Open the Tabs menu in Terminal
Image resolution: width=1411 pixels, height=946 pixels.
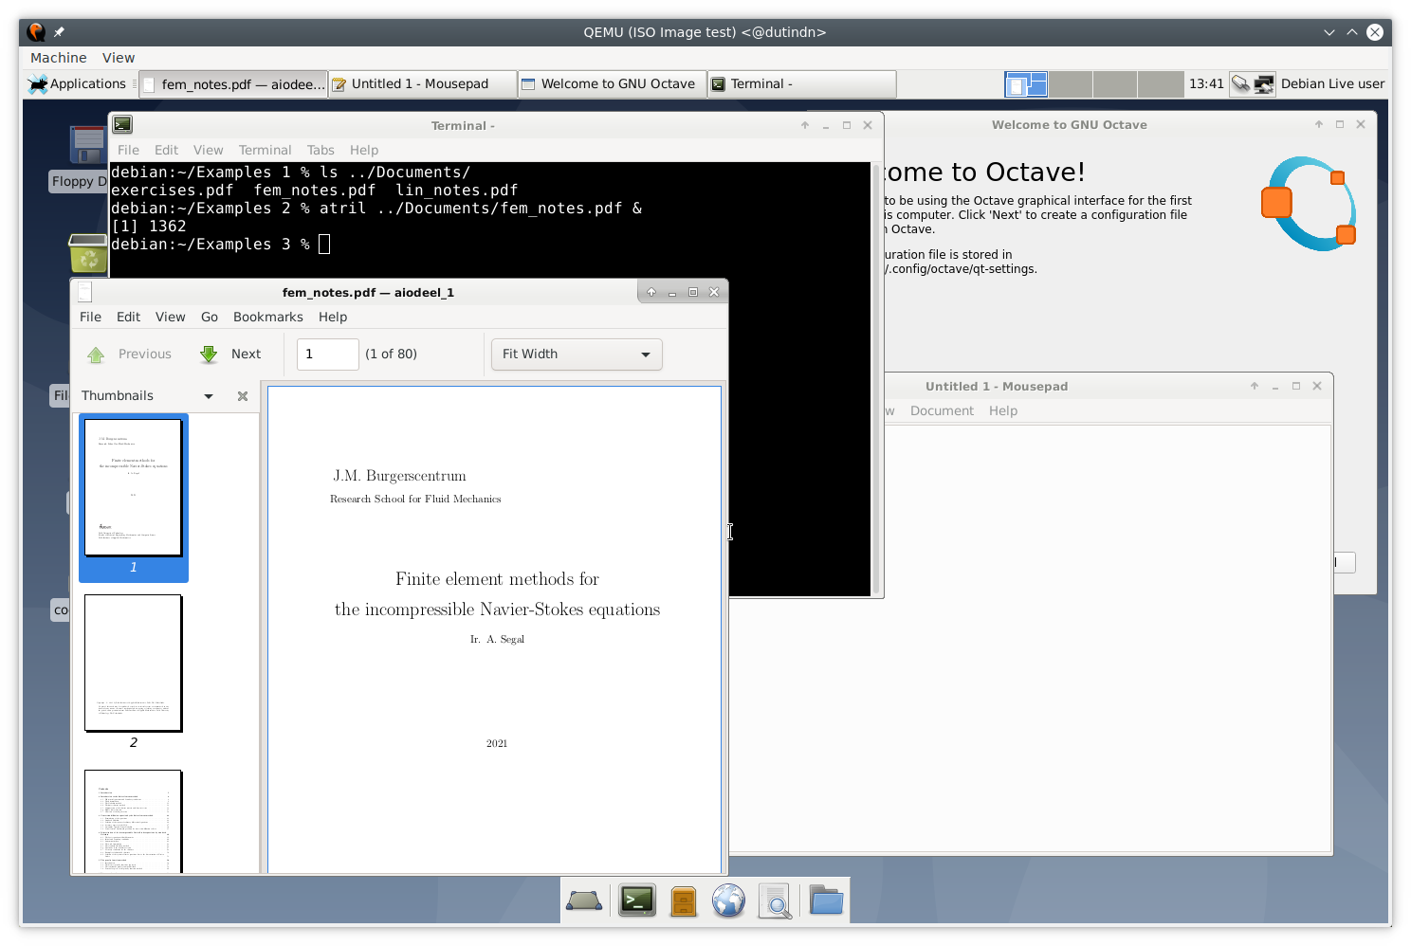tap(321, 151)
